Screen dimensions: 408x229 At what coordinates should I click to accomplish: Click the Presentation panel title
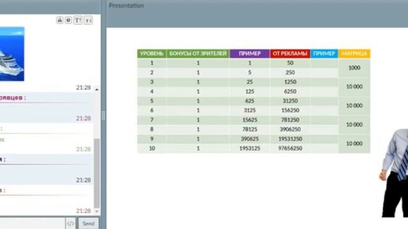click(x=126, y=6)
